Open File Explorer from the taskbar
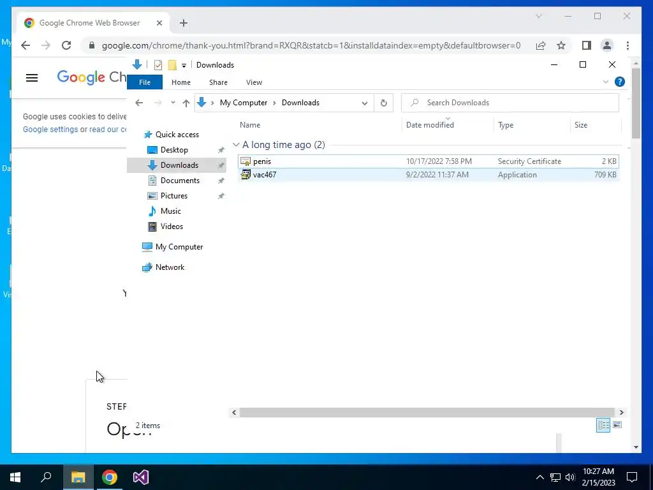 tap(78, 477)
